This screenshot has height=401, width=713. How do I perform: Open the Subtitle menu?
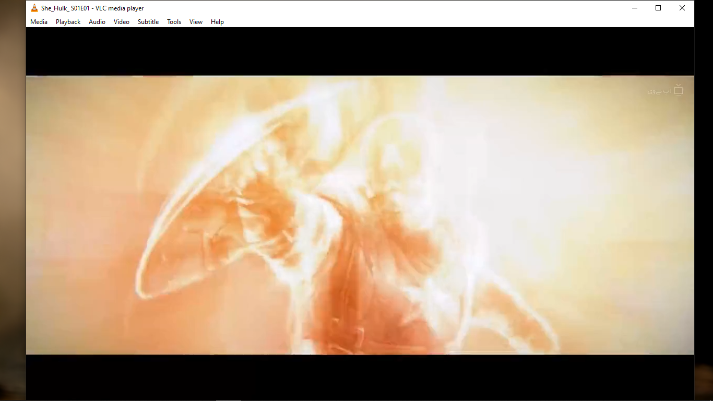(x=148, y=22)
